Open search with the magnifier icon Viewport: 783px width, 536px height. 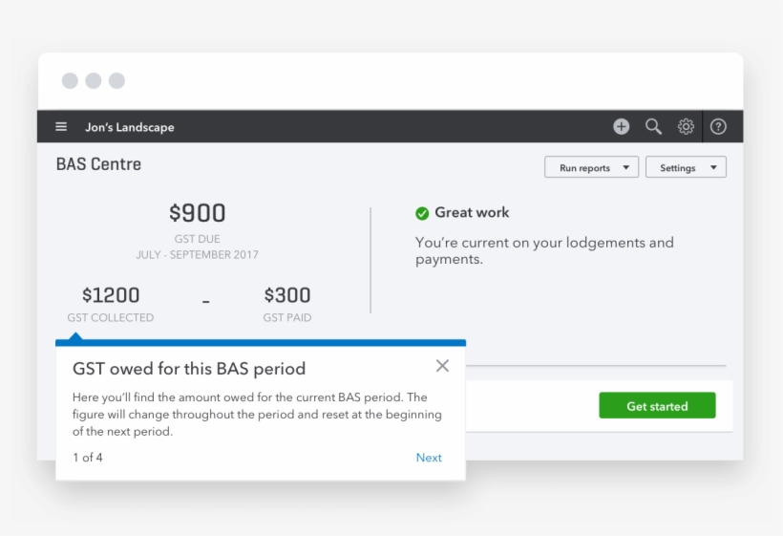[x=653, y=126]
